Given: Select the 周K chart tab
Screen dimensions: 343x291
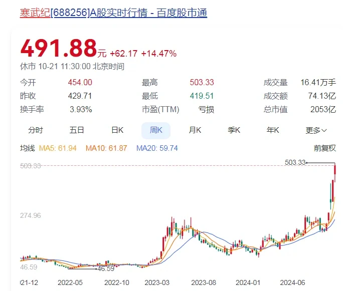Looking at the screenshot, I should click(156, 130).
